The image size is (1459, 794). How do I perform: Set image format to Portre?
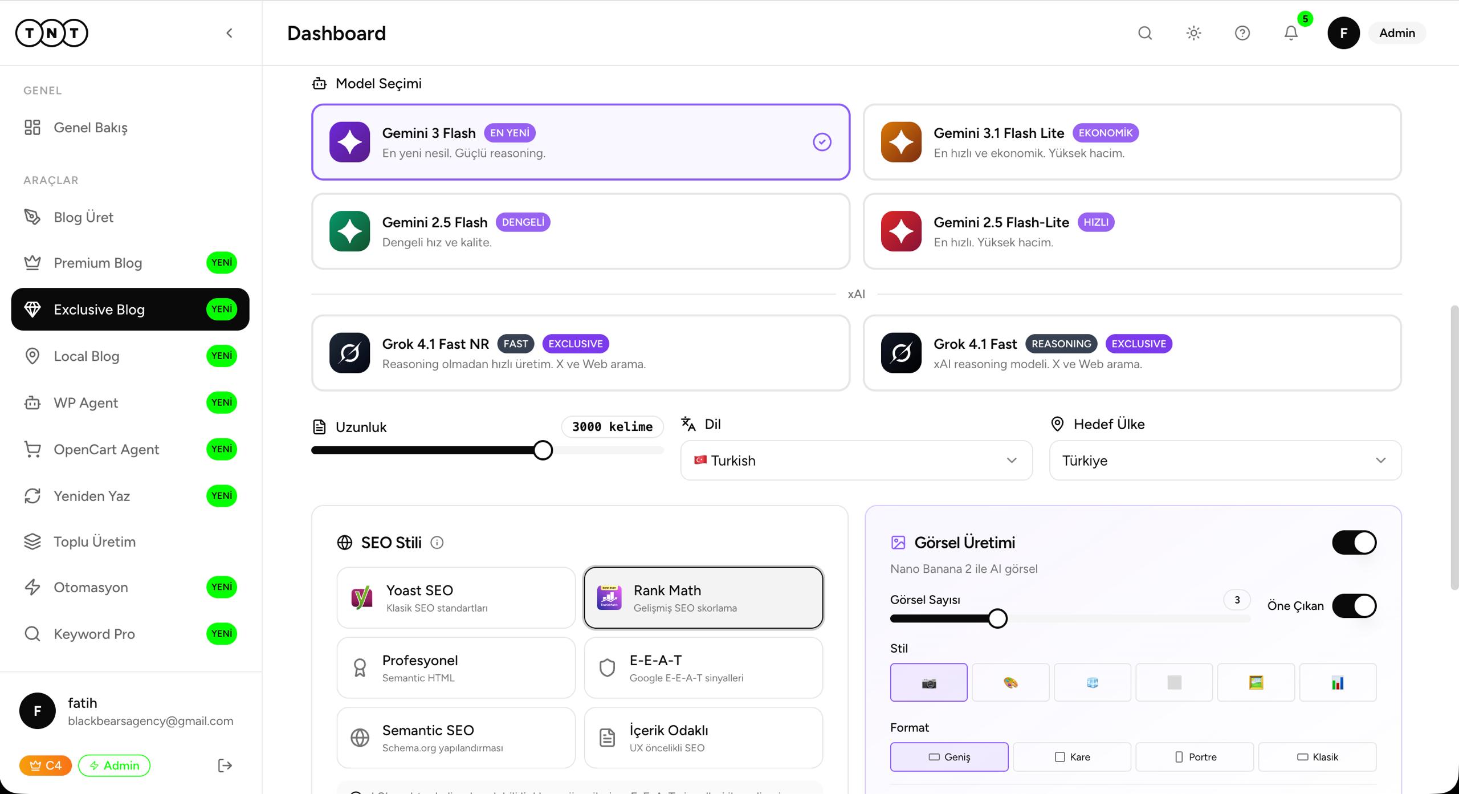tap(1195, 757)
